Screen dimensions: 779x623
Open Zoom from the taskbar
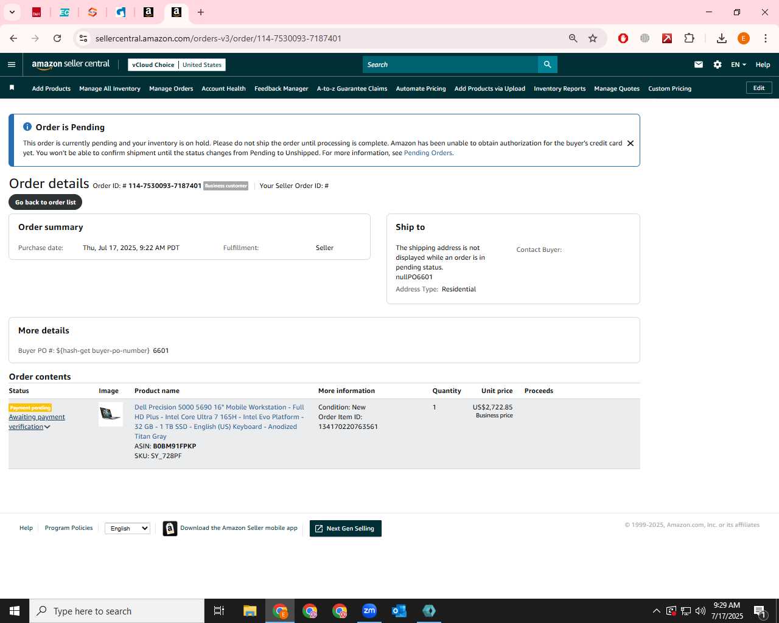(369, 611)
